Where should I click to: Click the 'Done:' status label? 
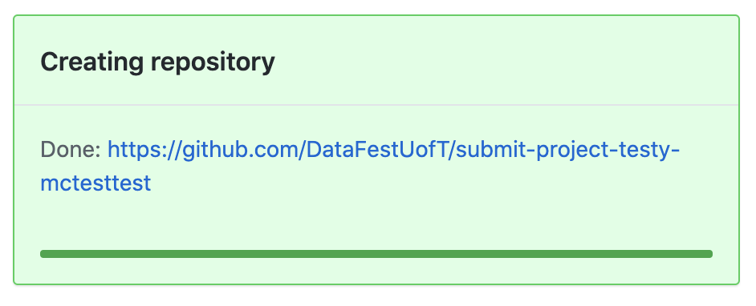pos(71,150)
